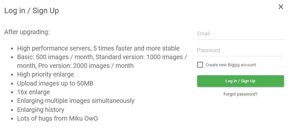
Task: Click the Upload images up to 50MB item
Action: pos(55,83)
